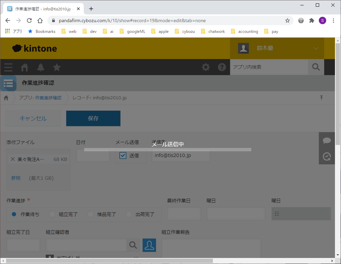Open the comments speech bubble icon

point(327,141)
